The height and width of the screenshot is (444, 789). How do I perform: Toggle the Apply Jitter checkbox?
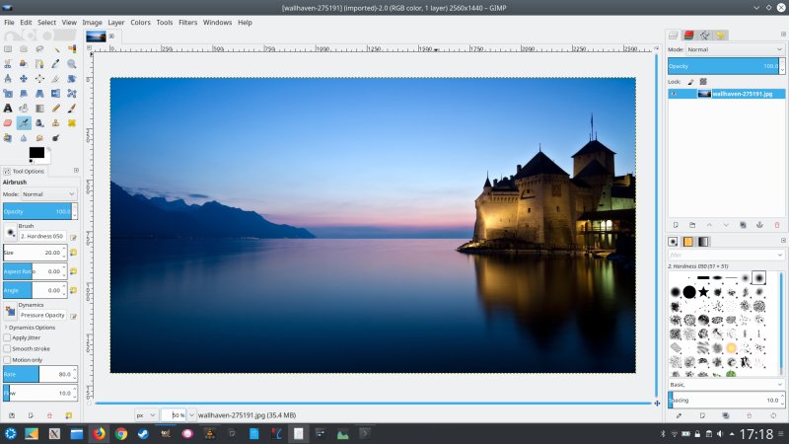pos(7,337)
